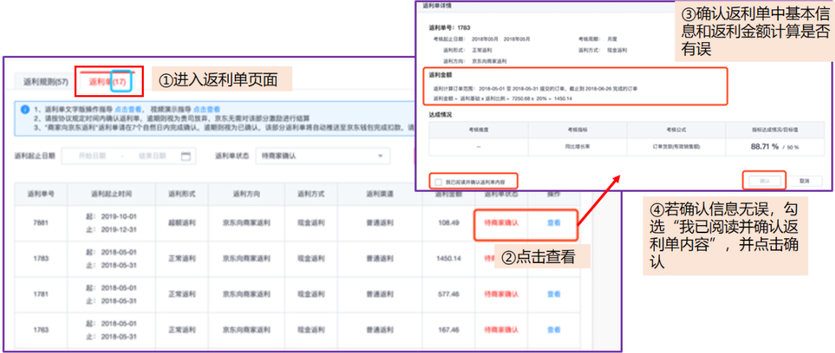The image size is (835, 353).
Task: Click the 返利单号 column header
Action: tap(41, 194)
